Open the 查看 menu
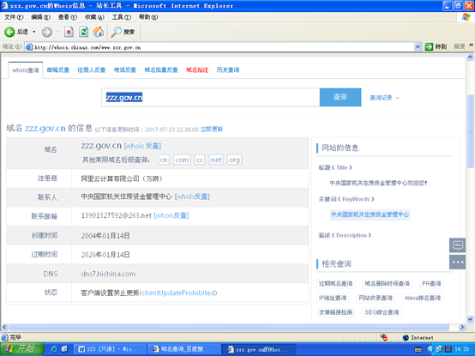This screenshot has width=475, height=356. click(67, 17)
